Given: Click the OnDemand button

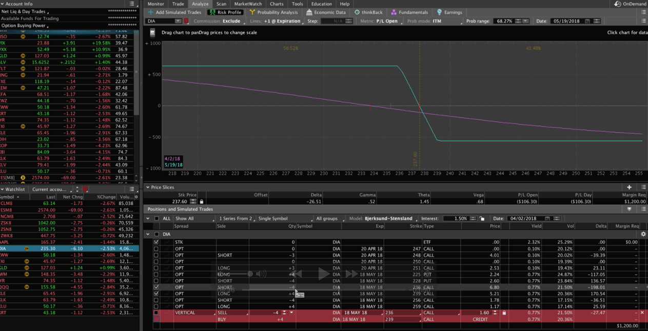Looking at the screenshot, I should pos(630,4).
